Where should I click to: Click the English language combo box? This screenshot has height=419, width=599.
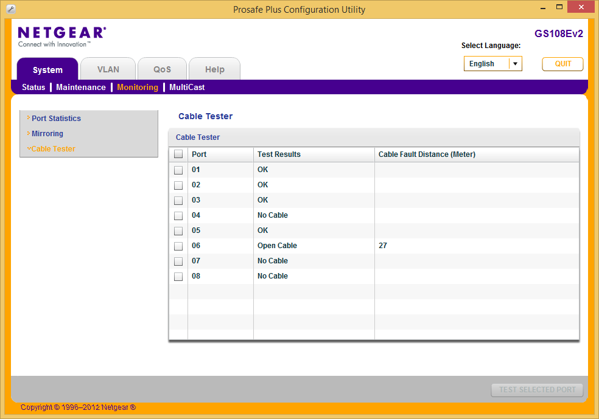(x=493, y=64)
